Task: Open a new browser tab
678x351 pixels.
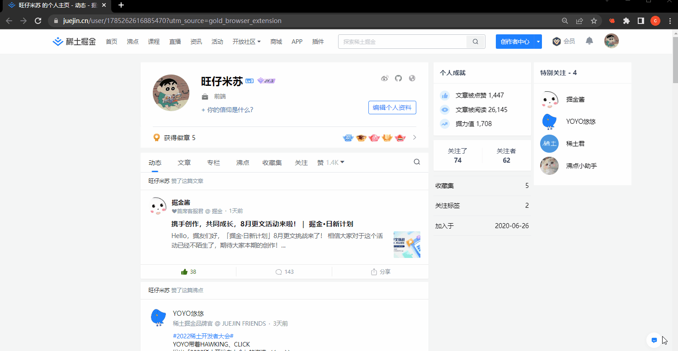Action: [x=121, y=5]
